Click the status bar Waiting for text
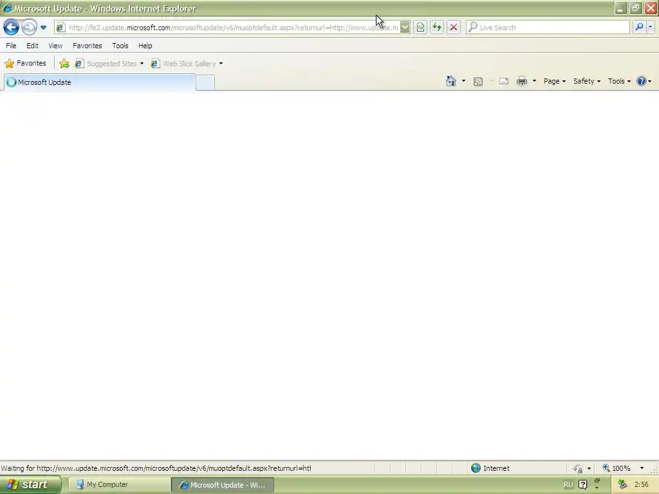659x494 pixels. pyautogui.click(x=156, y=468)
